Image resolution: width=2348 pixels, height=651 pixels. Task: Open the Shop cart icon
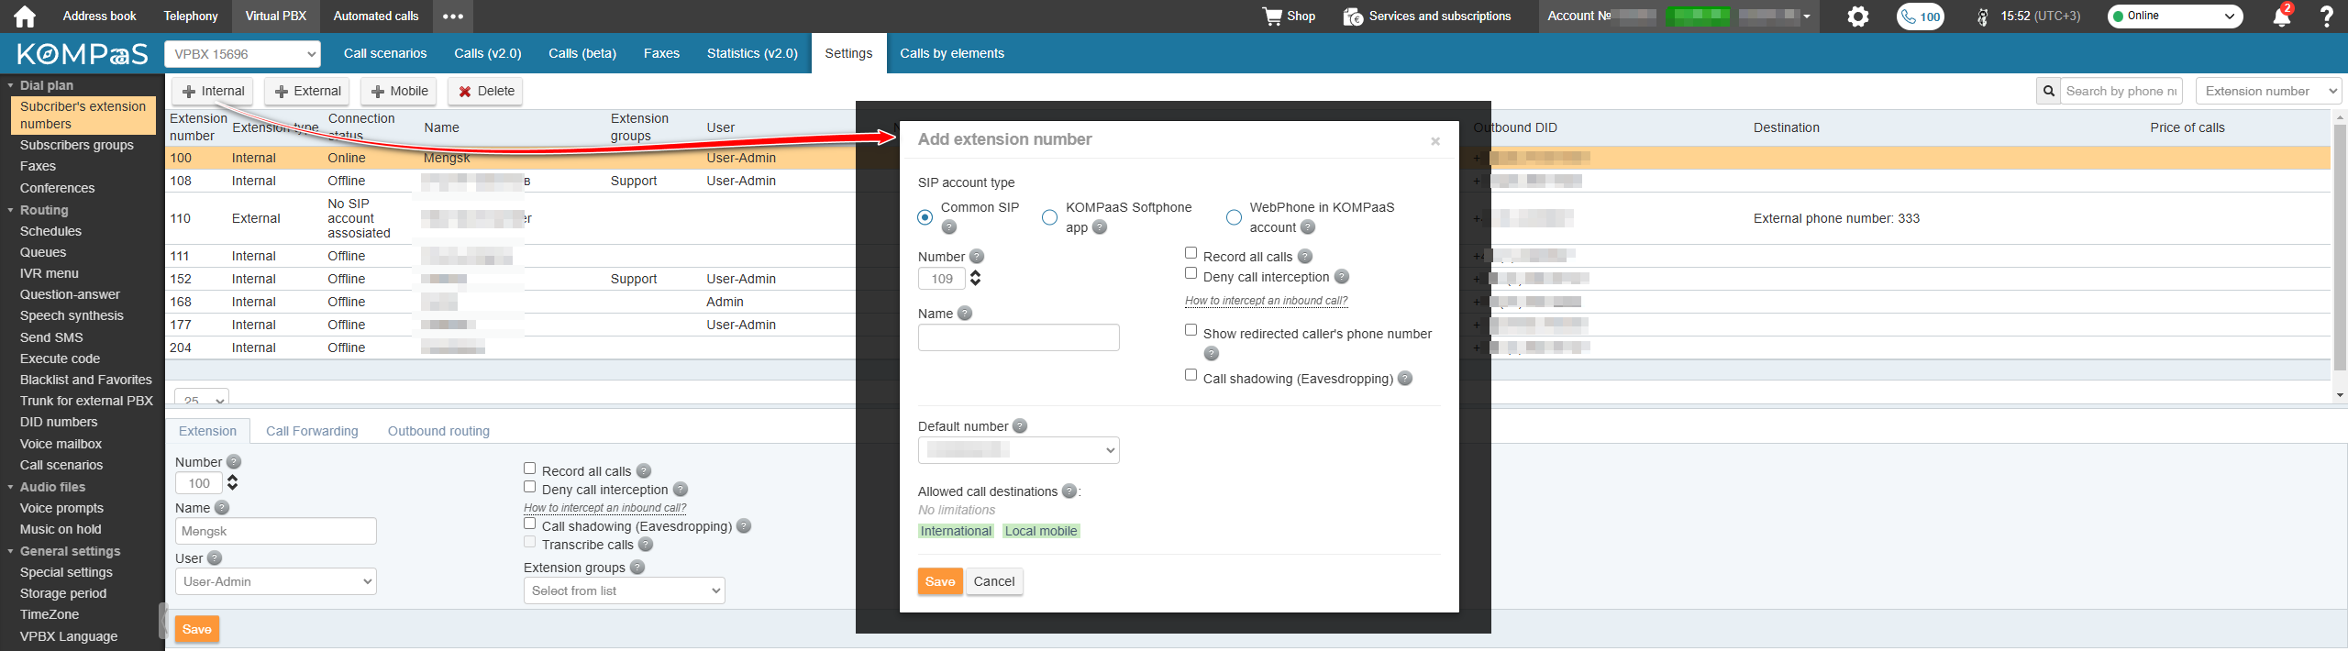1272,17
